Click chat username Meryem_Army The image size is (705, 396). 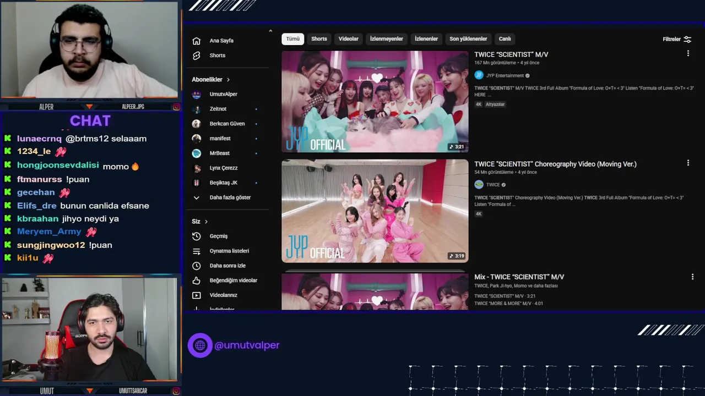click(x=49, y=232)
